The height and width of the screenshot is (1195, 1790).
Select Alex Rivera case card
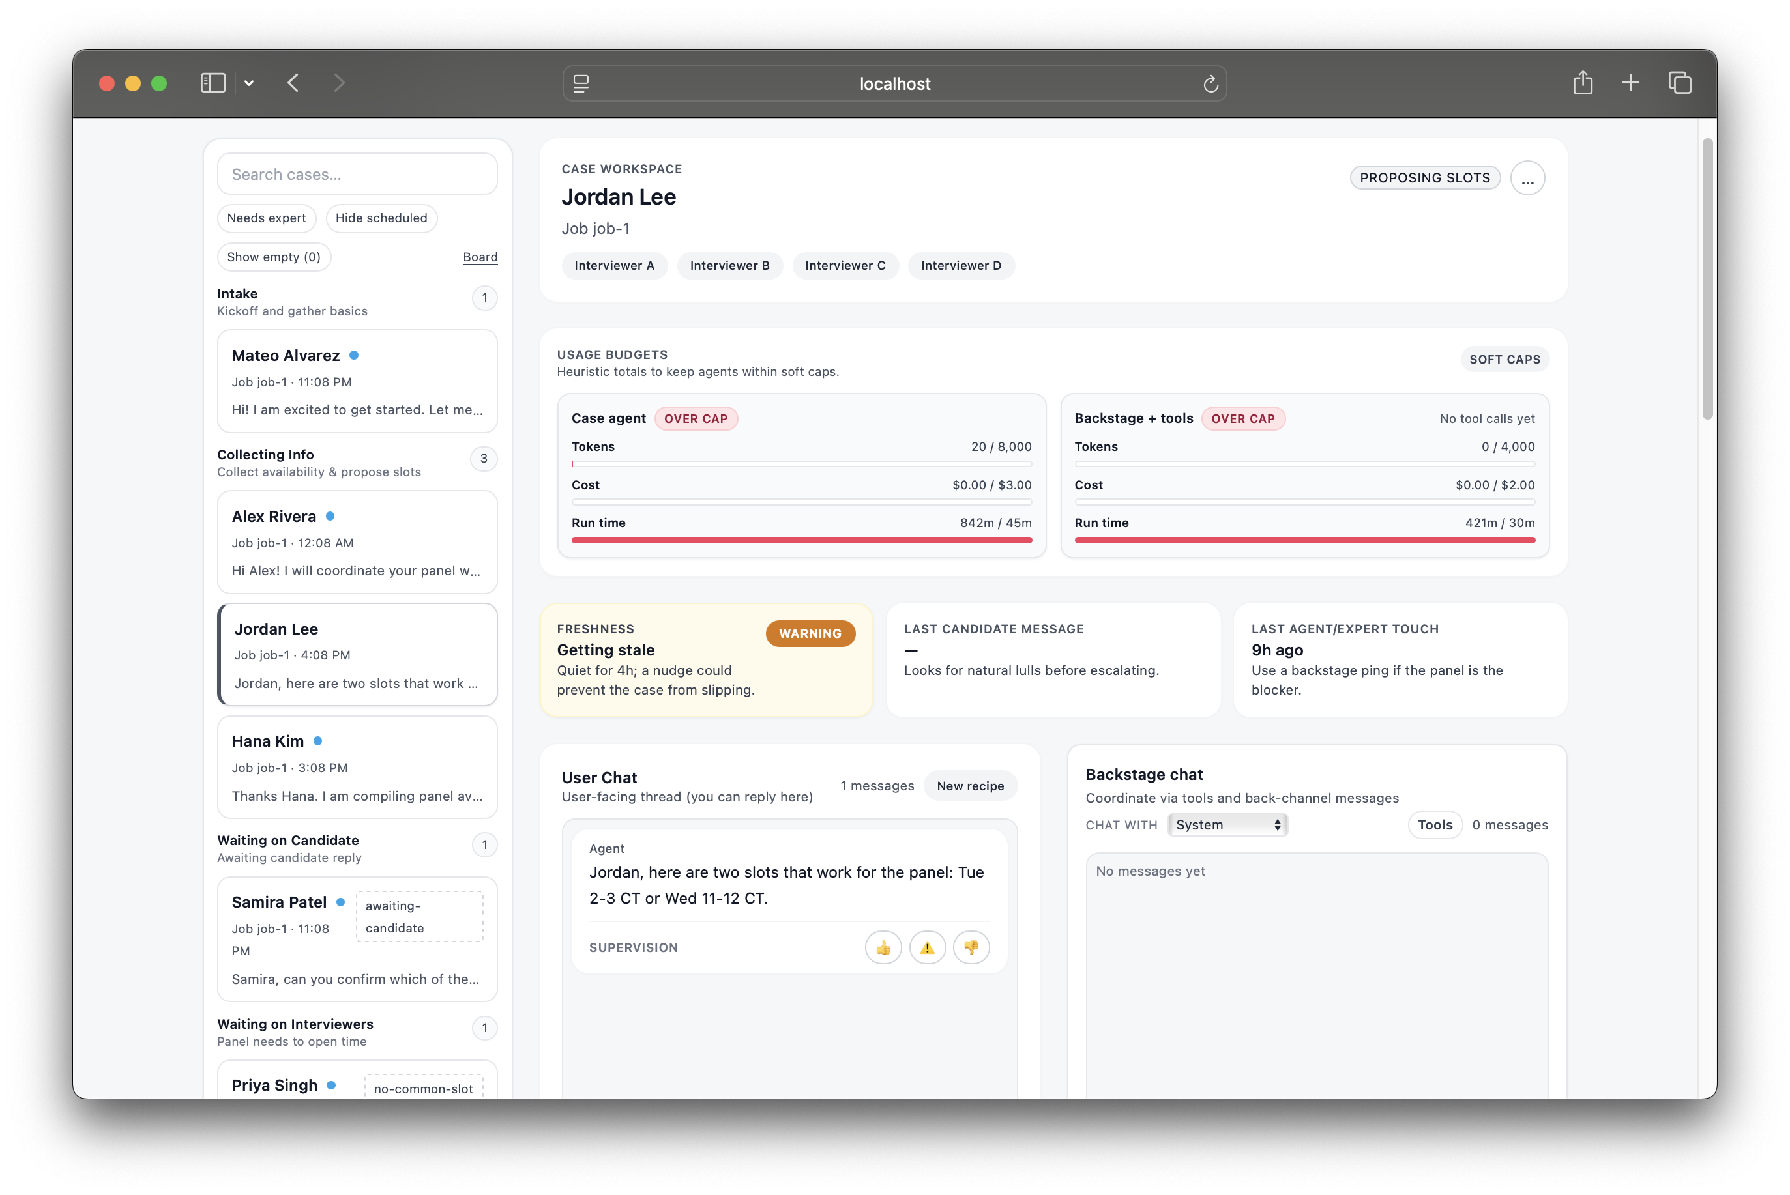coord(357,542)
